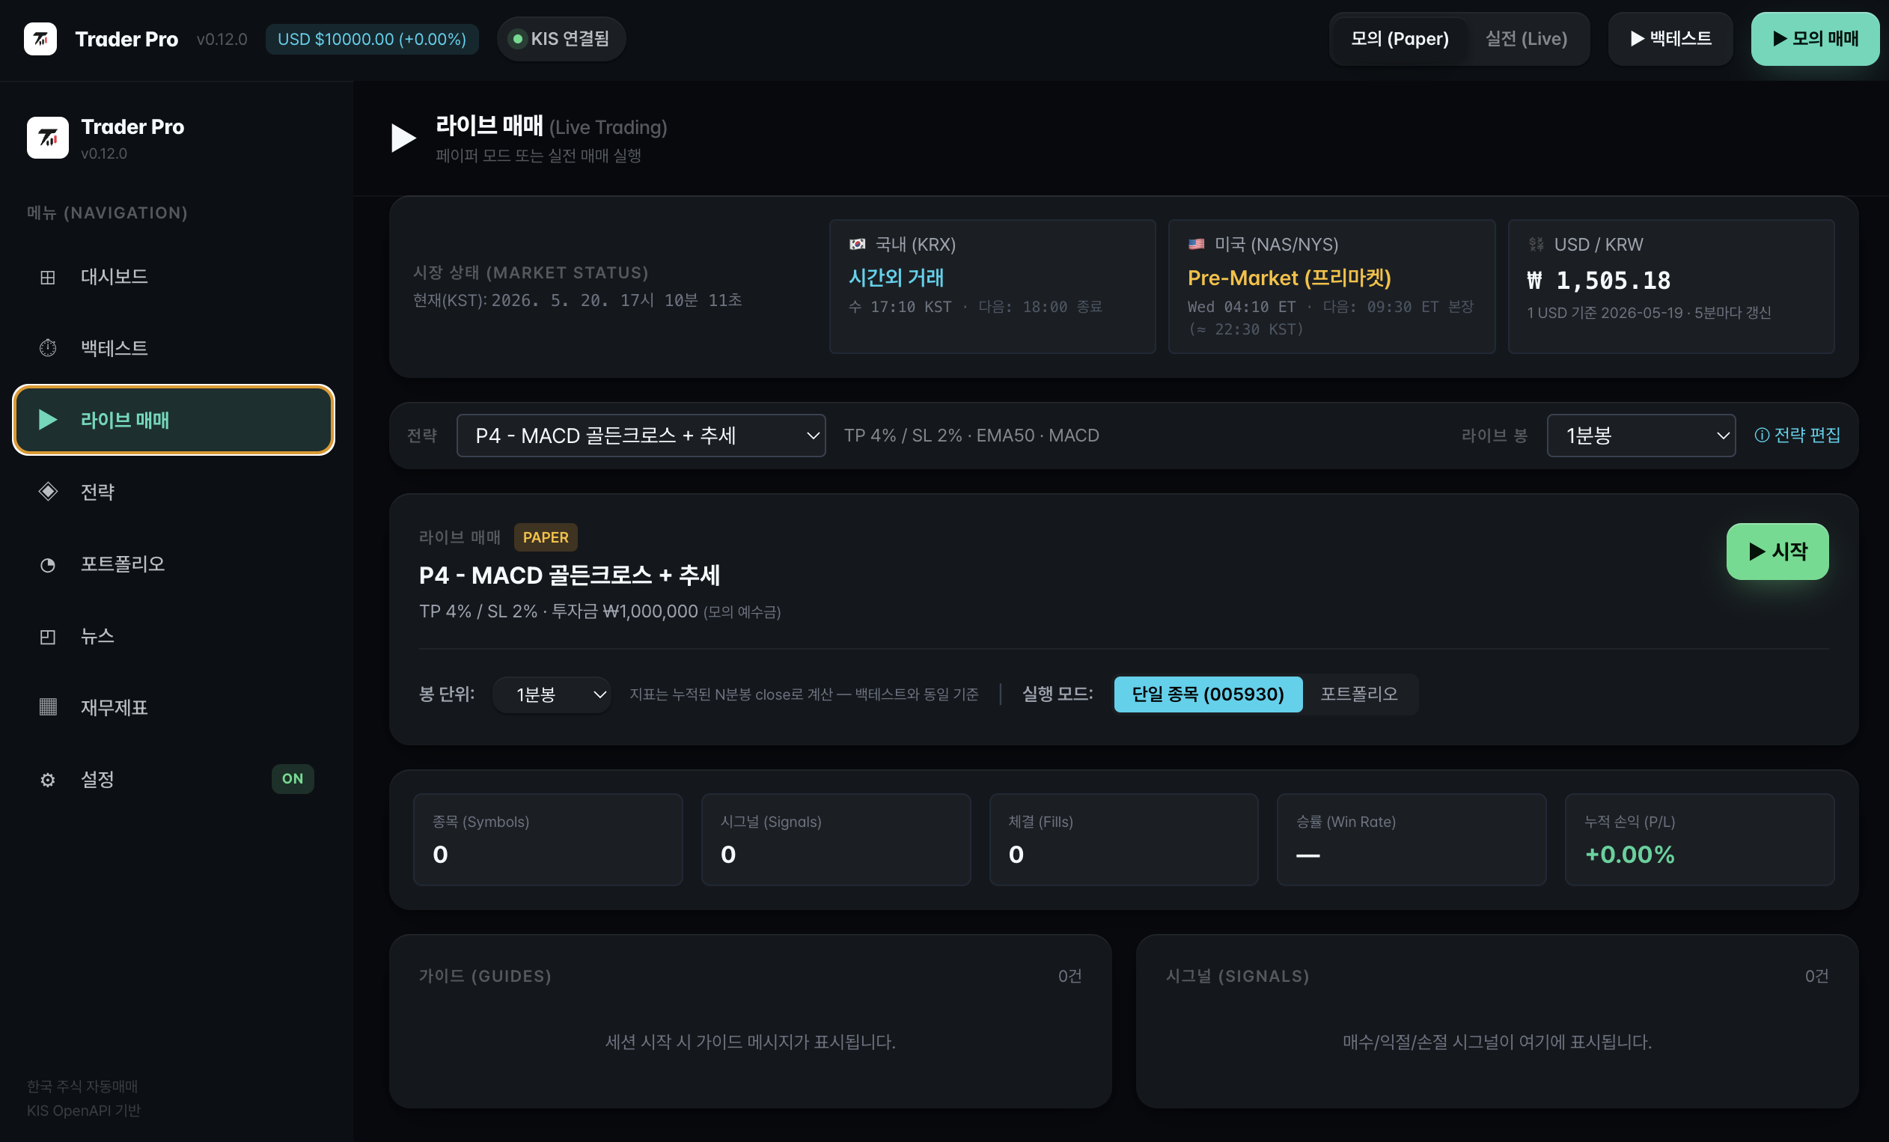Click the 승률 (Win Rate) stat card
Viewport: 1889px width, 1142px height.
pyautogui.click(x=1412, y=840)
